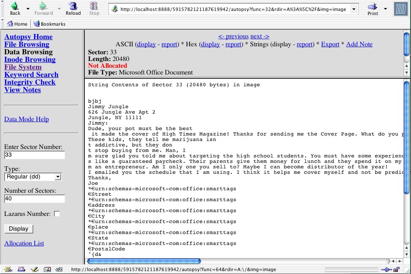
Task: Click the Back navigation button
Action: [15, 8]
